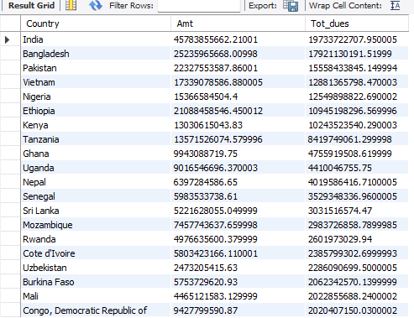
Task: Select the Kenya country cell
Action: point(96,125)
